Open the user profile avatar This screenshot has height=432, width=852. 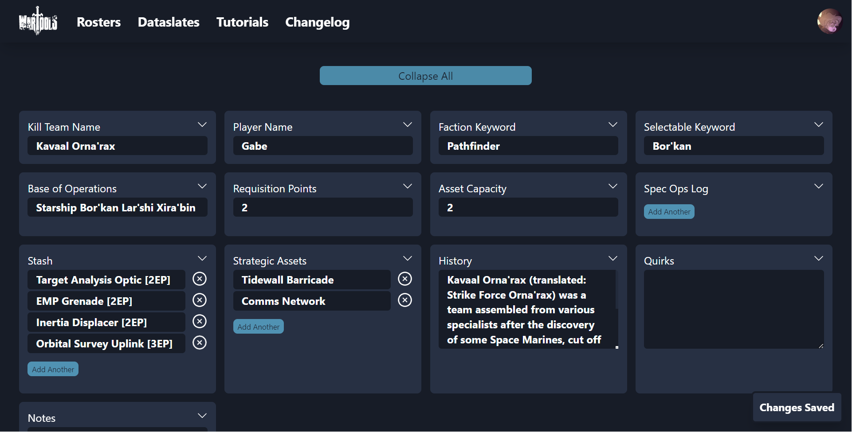(x=829, y=21)
